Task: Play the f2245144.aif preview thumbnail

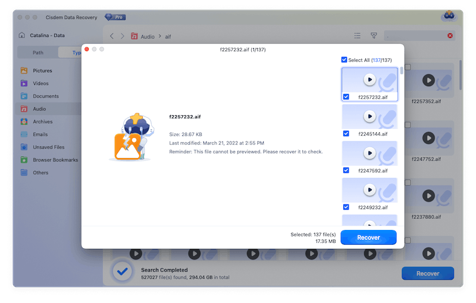Action: (x=369, y=116)
